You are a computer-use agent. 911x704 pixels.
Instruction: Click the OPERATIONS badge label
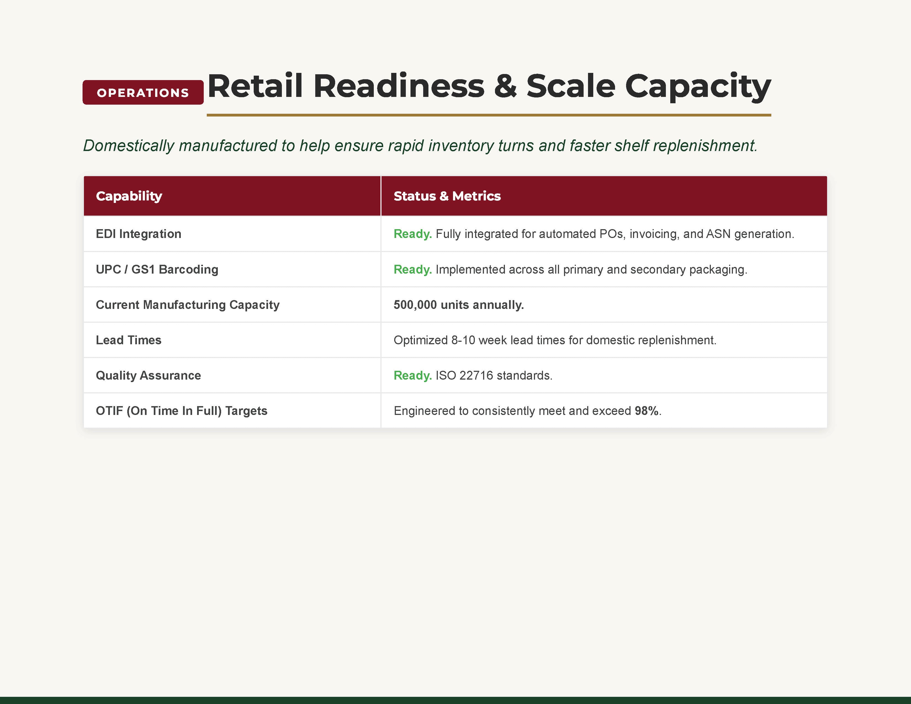pos(143,92)
